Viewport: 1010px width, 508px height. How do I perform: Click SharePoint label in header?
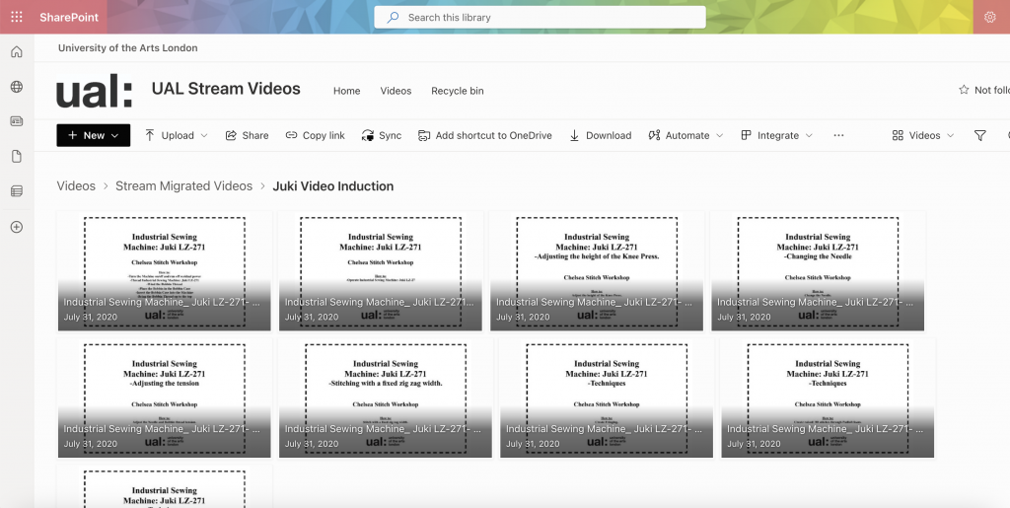69,18
